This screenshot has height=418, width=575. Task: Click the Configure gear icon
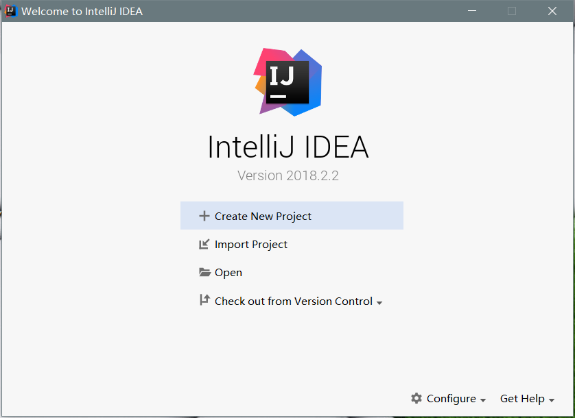pyautogui.click(x=416, y=398)
